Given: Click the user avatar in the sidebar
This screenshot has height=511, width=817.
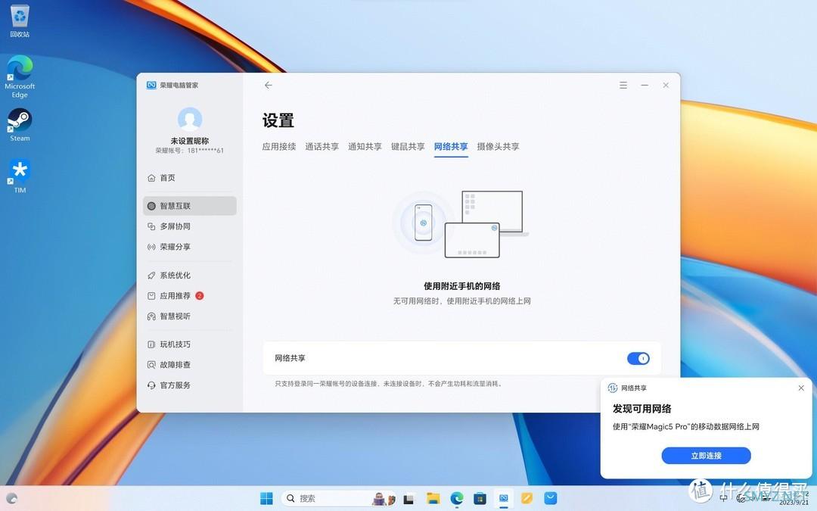Looking at the screenshot, I should click(x=190, y=120).
